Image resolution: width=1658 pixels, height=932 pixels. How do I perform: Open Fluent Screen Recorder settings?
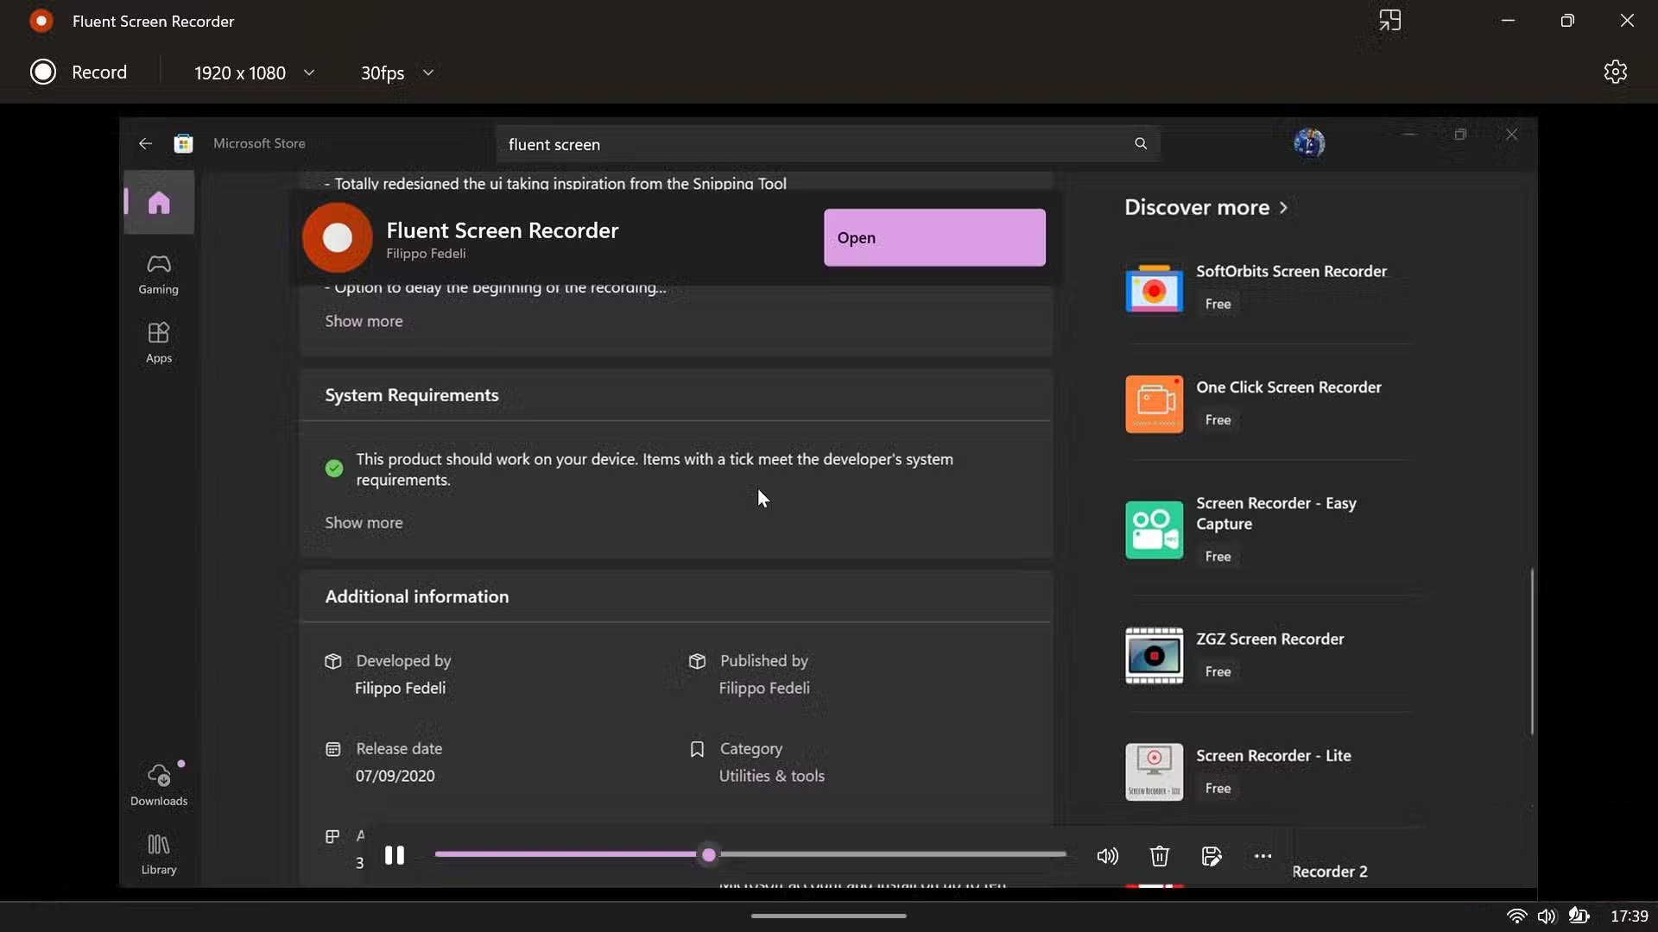tap(1615, 72)
